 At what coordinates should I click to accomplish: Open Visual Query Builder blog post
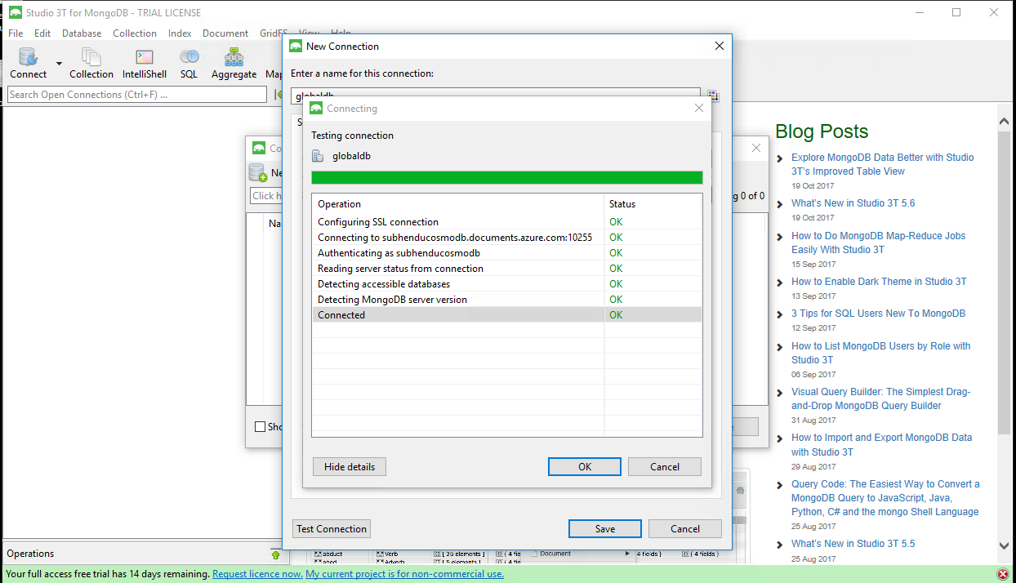880,398
